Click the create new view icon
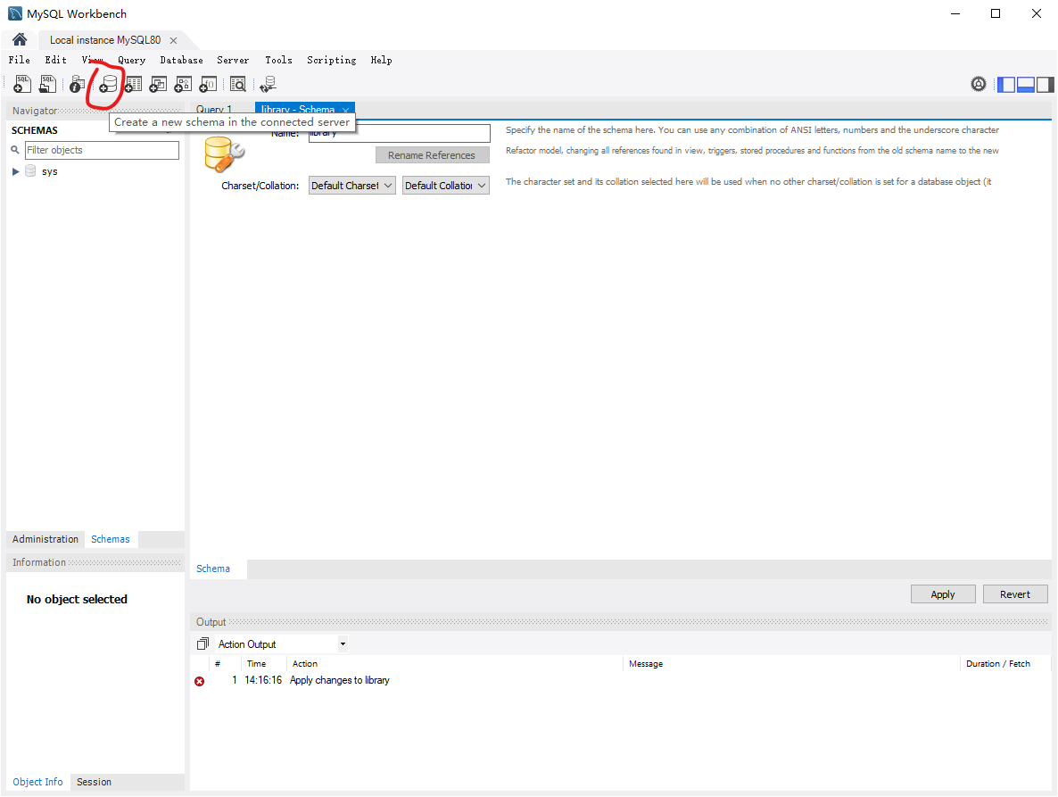1058x797 pixels. pos(158,85)
